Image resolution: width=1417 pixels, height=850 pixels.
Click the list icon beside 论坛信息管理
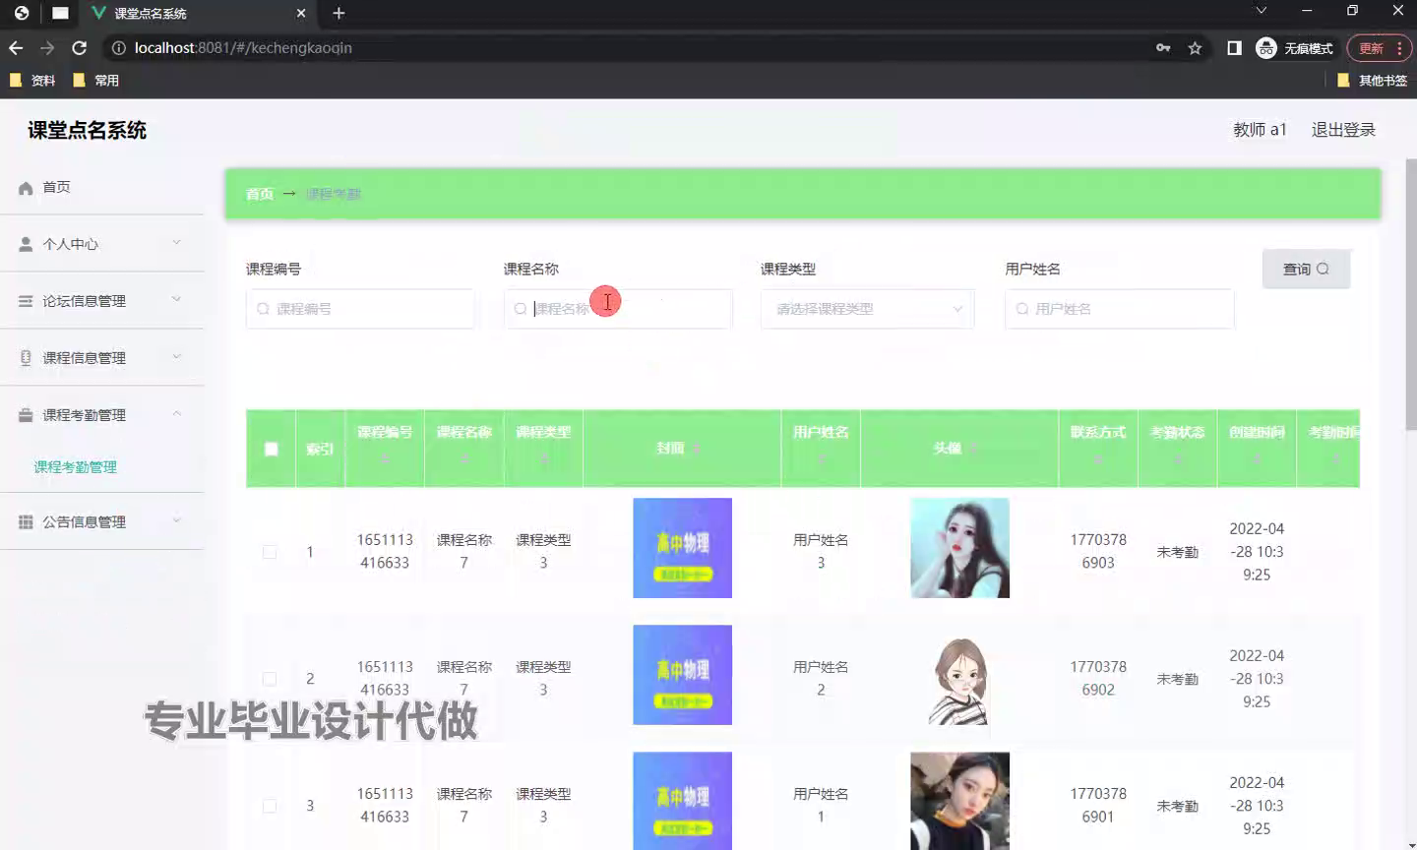click(26, 301)
